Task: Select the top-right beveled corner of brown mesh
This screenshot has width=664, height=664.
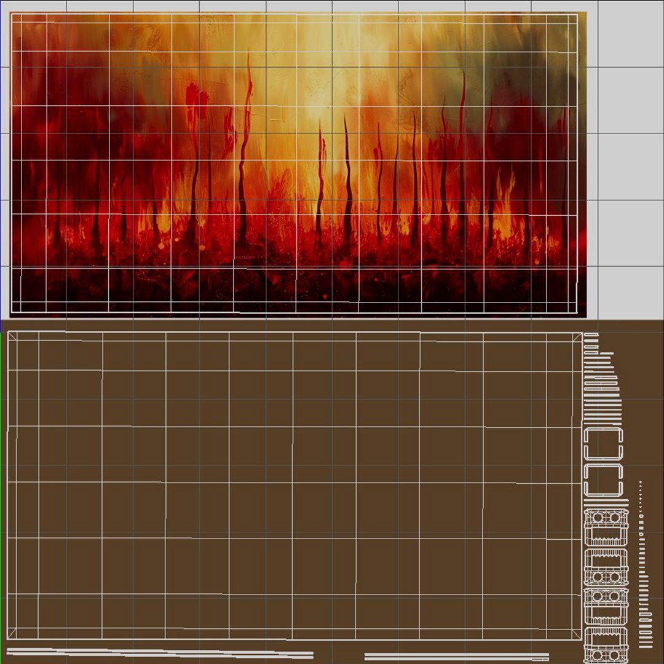Action: point(577,337)
